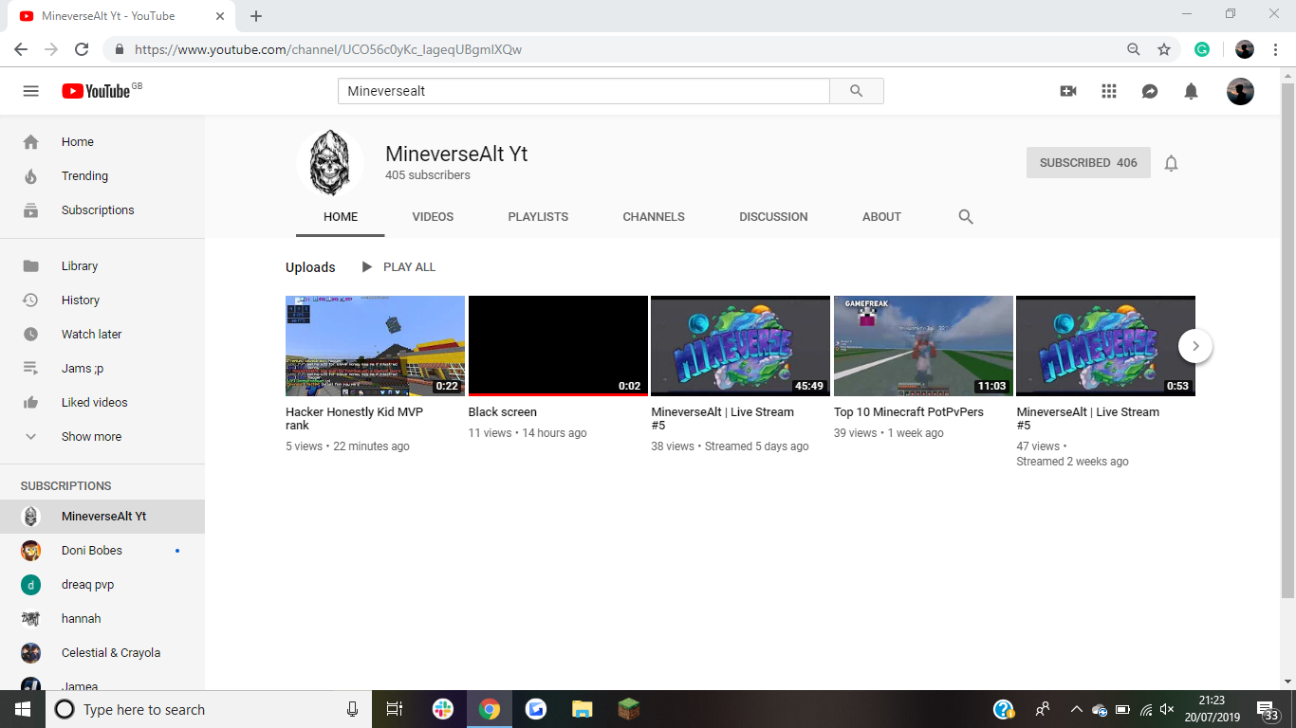Click the Grammarly extension icon
This screenshot has height=728, width=1296.
click(1202, 49)
